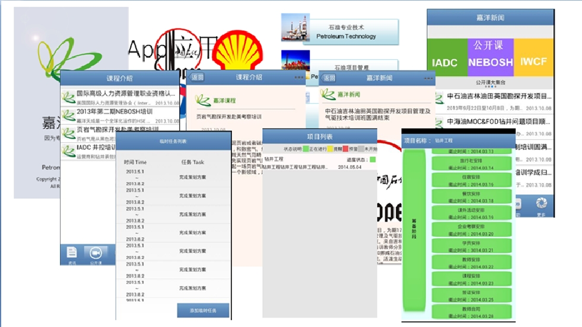582x327 pixels.
Task: Tap Shell logo image
Action: pos(237,51)
